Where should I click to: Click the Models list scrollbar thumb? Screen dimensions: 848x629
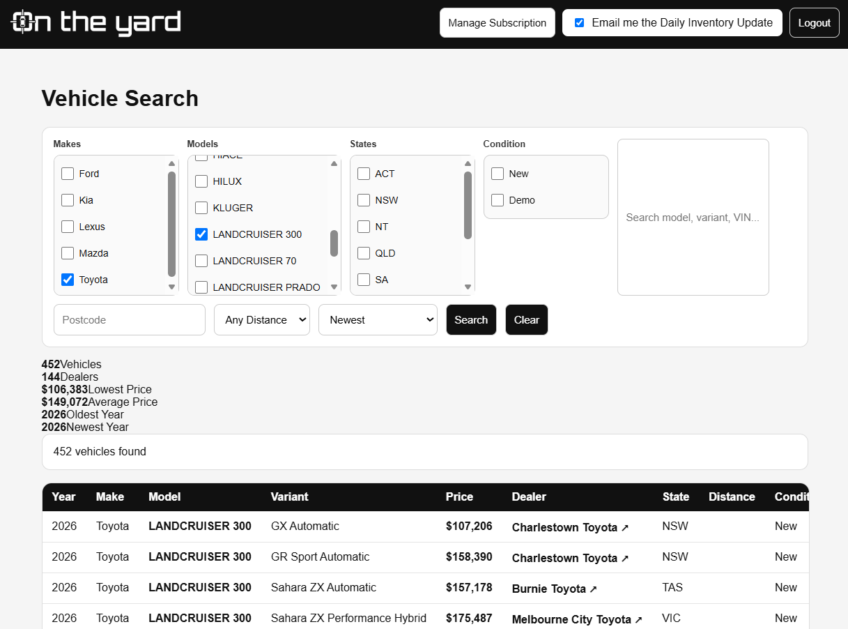point(334,243)
